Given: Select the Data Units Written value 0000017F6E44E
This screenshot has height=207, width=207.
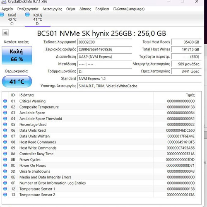Looking at the screenshot, I should pos(181,136).
